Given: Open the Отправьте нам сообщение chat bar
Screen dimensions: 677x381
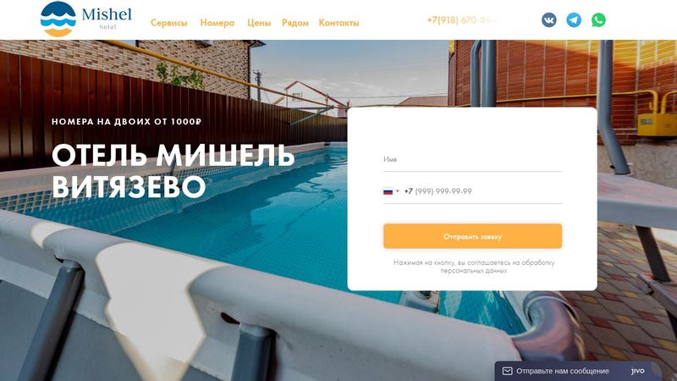Looking at the screenshot, I should click(x=577, y=371).
